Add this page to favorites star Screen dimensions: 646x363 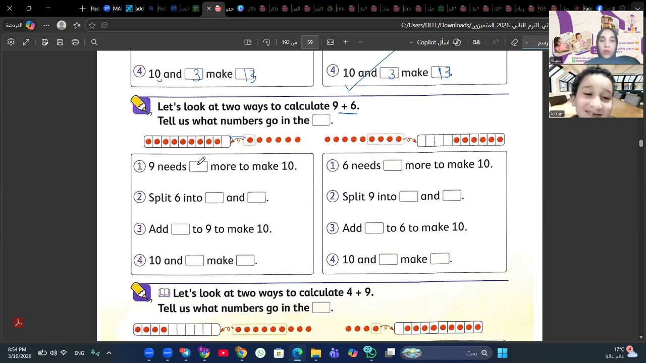(92, 25)
